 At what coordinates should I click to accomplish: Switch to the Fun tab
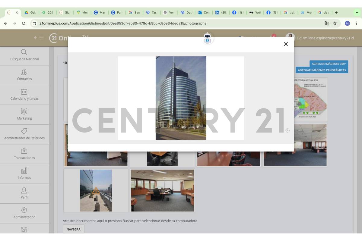coord(117,13)
